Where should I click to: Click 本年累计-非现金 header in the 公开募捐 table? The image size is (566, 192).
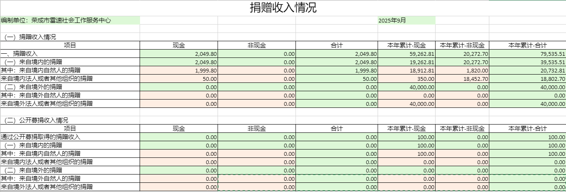462,129
